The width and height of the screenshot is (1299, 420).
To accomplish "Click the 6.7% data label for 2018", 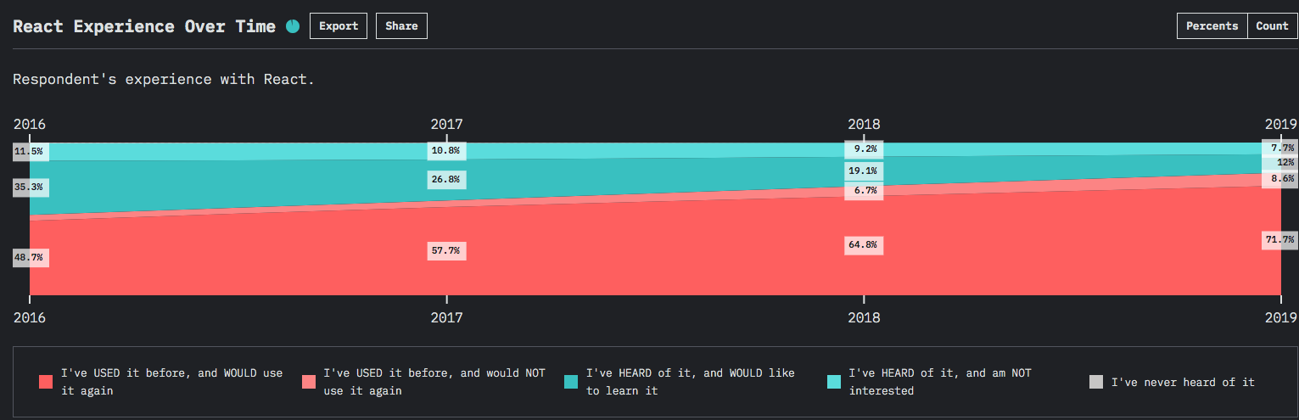I will click(864, 191).
